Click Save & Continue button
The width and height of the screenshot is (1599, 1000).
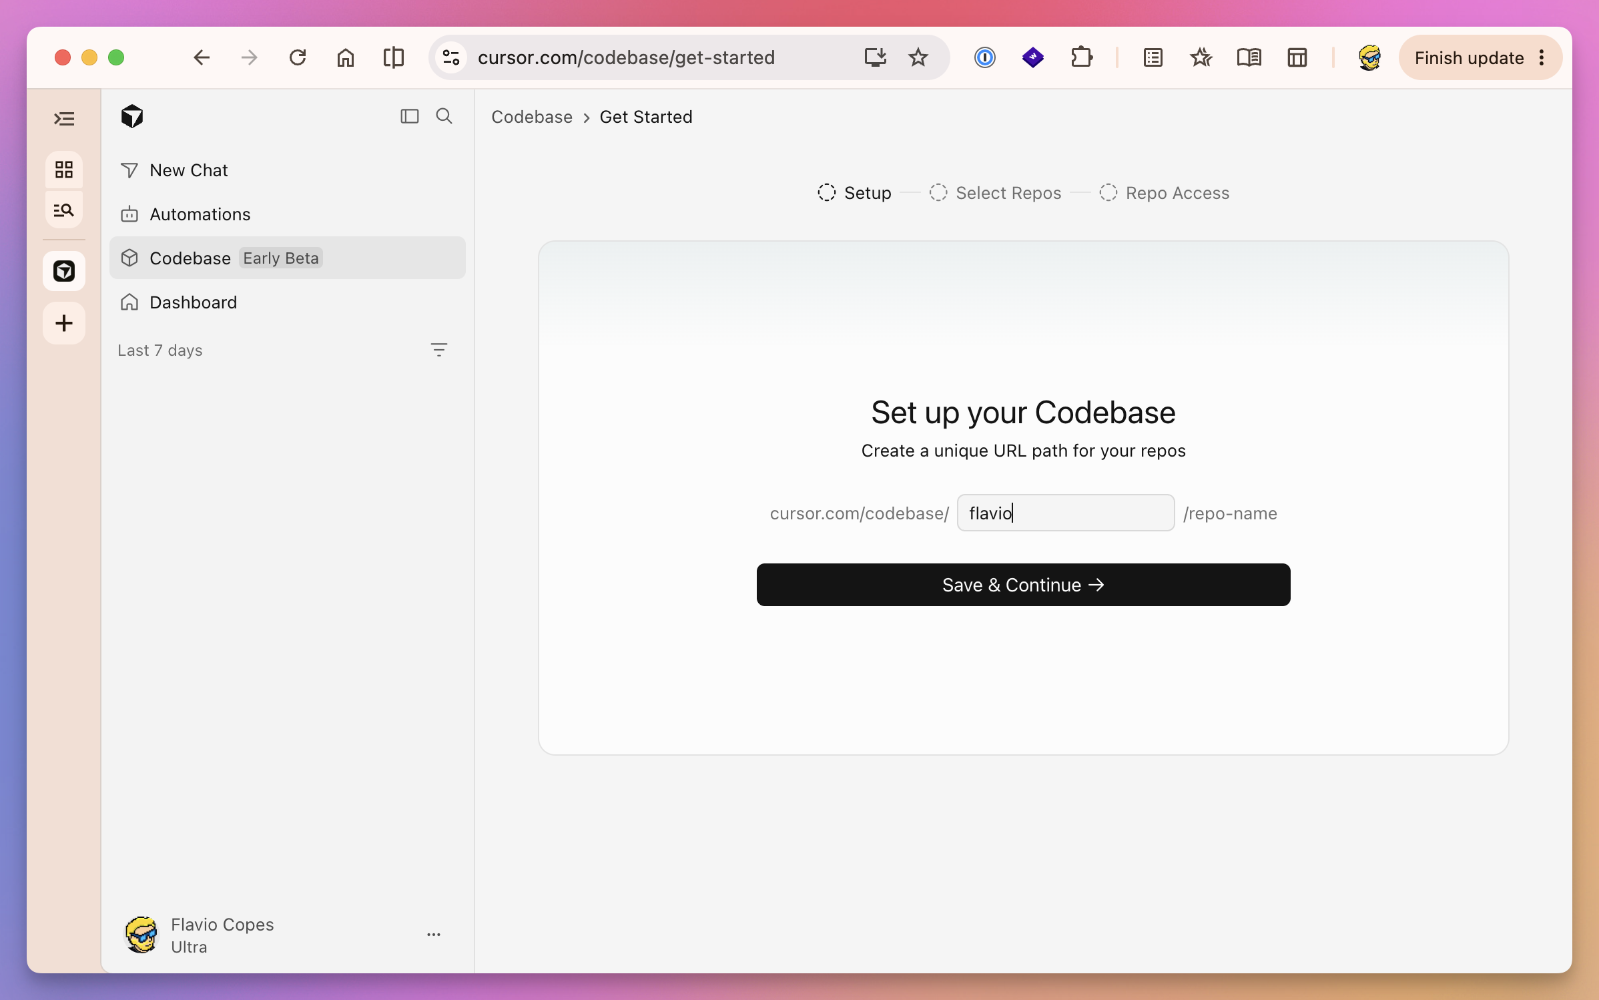click(x=1023, y=585)
